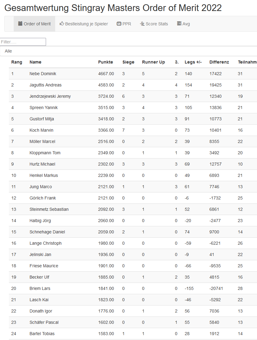The width and height of the screenshot is (257, 340).
Task: Click the thumbs-up icon for Bestleistung je Spieler
Action: [x=62, y=24]
